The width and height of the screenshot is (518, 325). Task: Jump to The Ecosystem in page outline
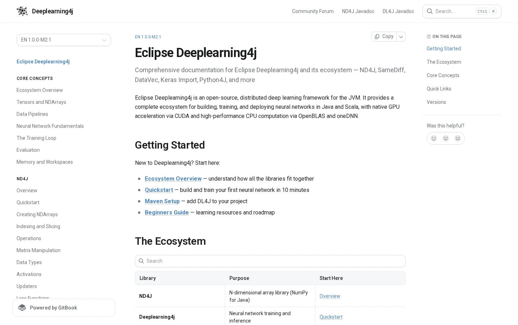444,62
